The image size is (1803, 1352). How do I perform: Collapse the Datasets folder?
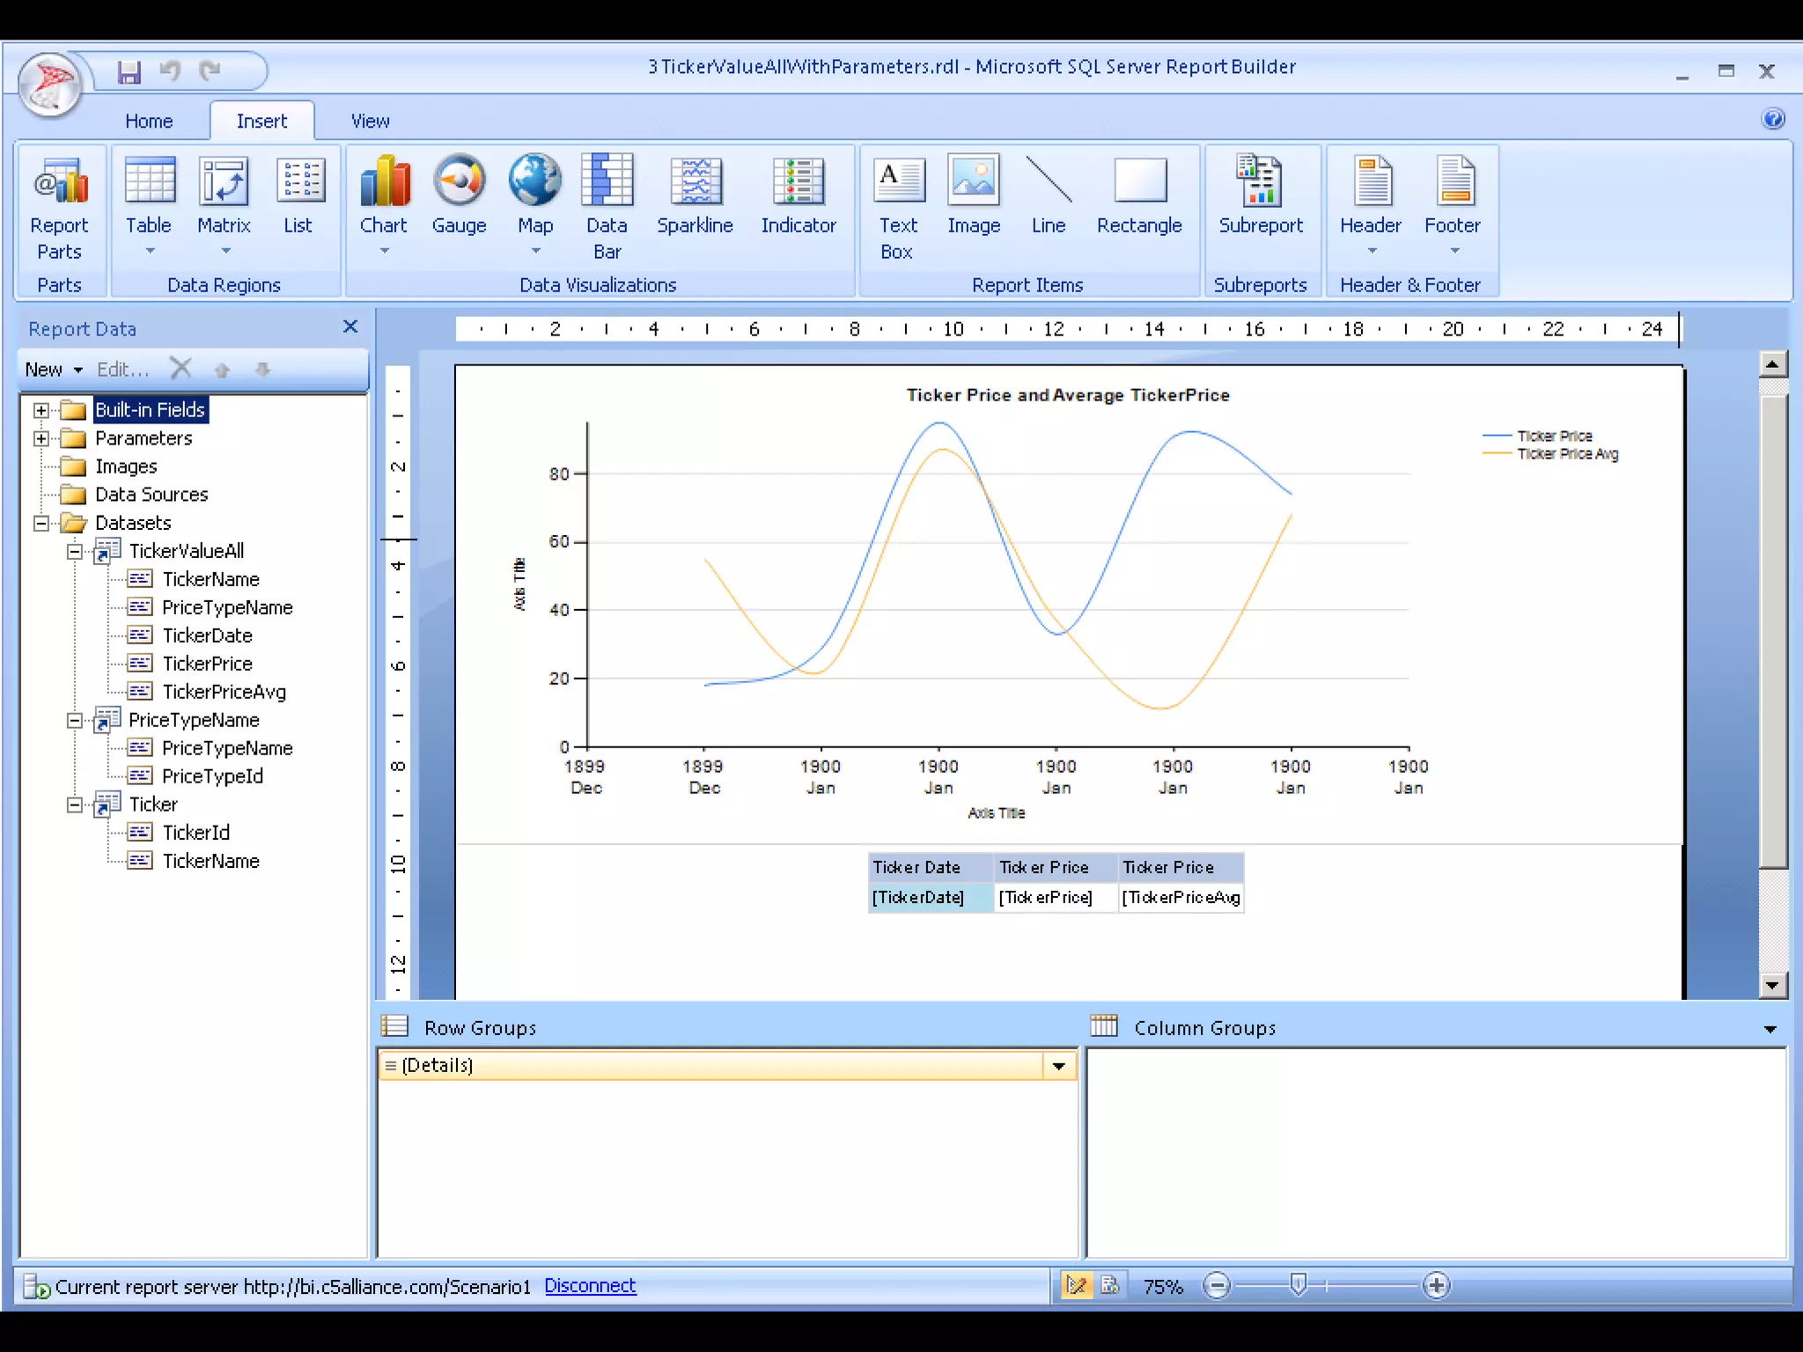40,523
